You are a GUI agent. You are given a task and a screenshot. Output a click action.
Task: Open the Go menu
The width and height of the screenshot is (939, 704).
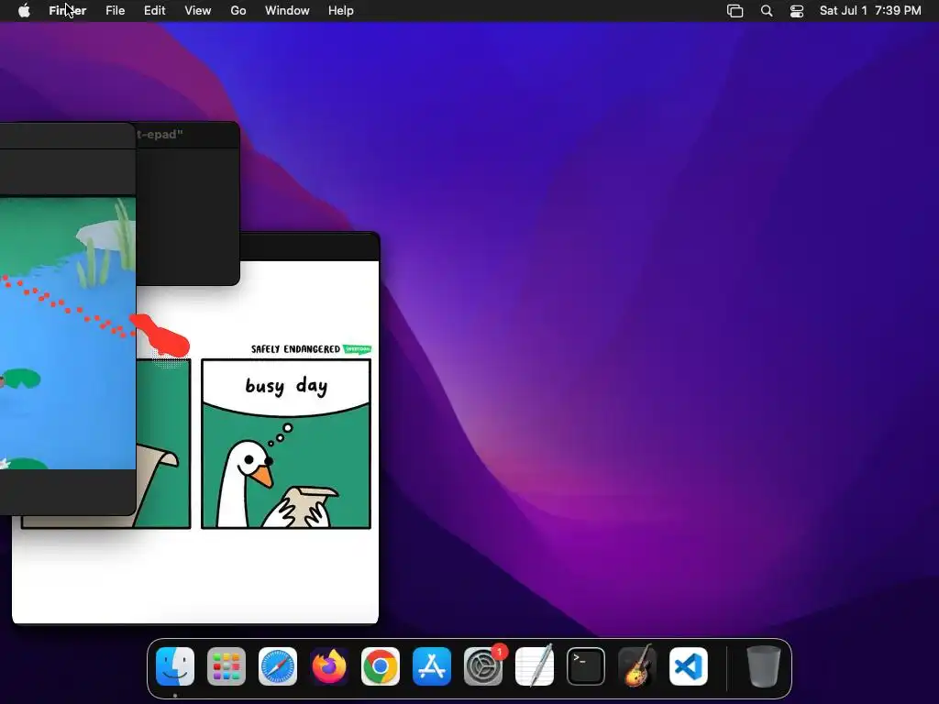tap(238, 11)
